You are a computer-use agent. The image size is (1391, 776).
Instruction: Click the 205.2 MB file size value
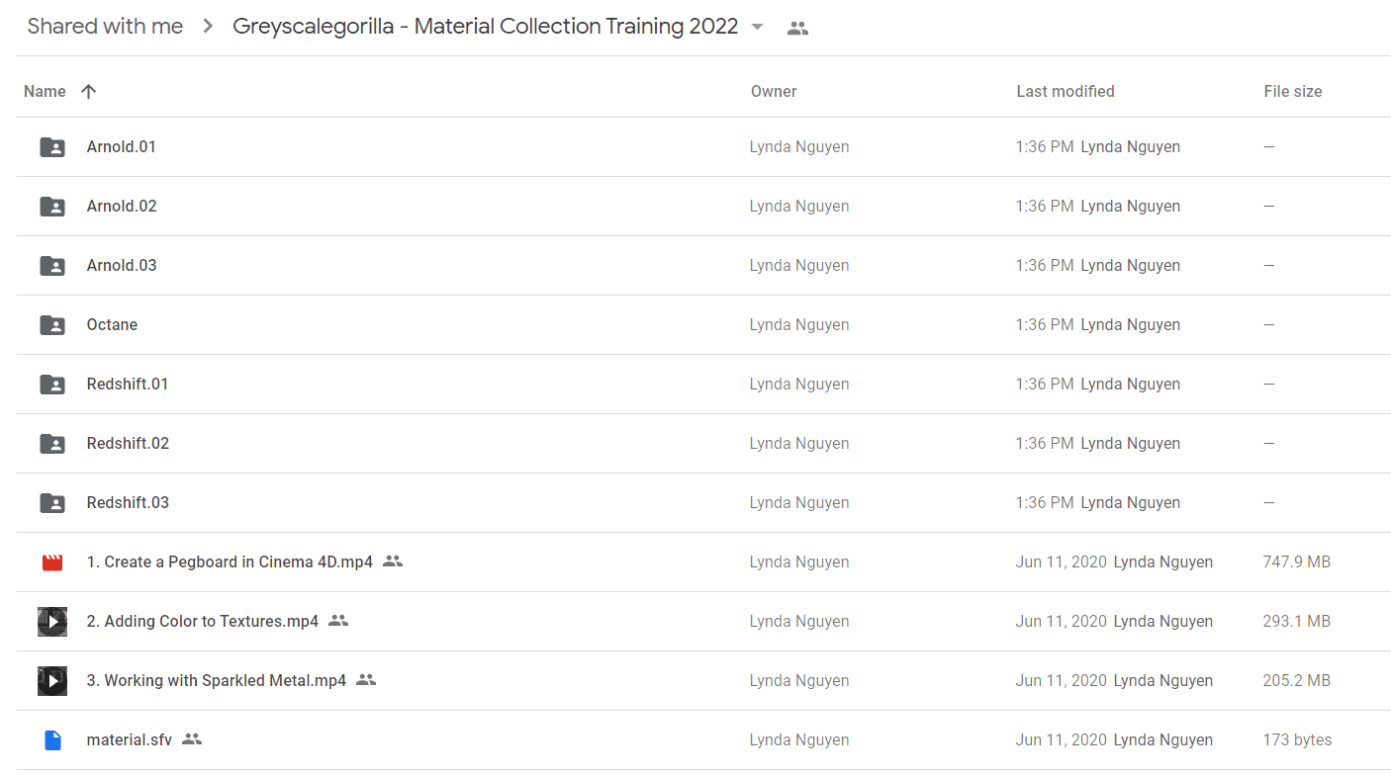pyautogui.click(x=1297, y=681)
